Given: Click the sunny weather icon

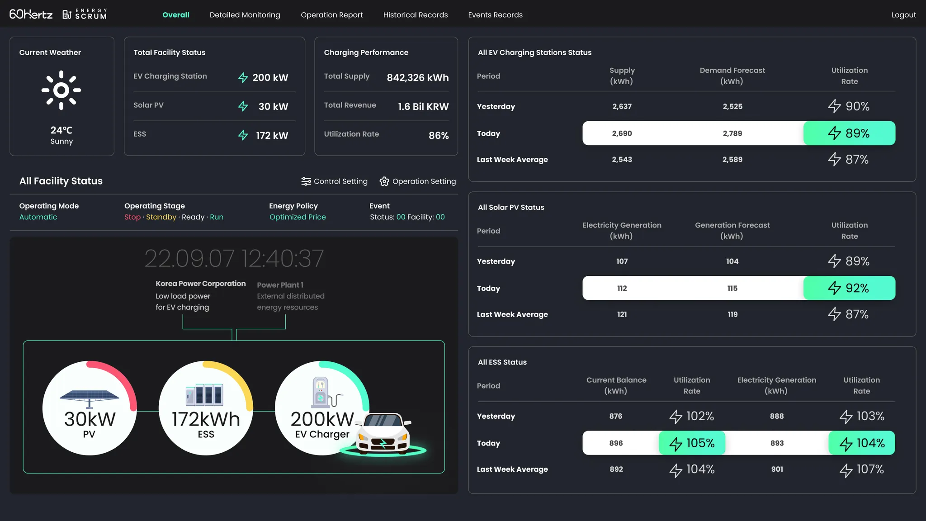Looking at the screenshot, I should pos(61,90).
